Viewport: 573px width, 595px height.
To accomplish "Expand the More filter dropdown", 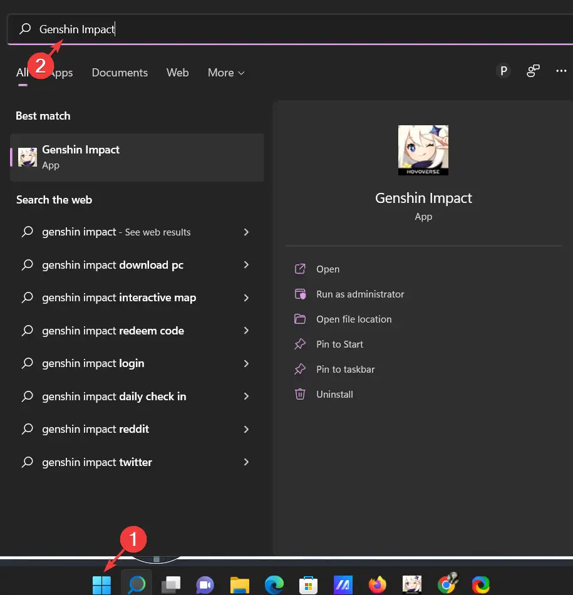I will 226,73.
